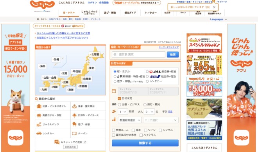Image resolution: width=258 pixels, height=152 pixels.
Task: Open the エリア選択 dropdown
Action: coord(161,120)
